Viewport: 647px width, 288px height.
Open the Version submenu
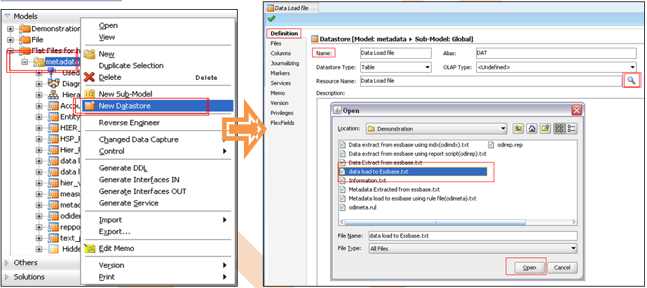158,265
